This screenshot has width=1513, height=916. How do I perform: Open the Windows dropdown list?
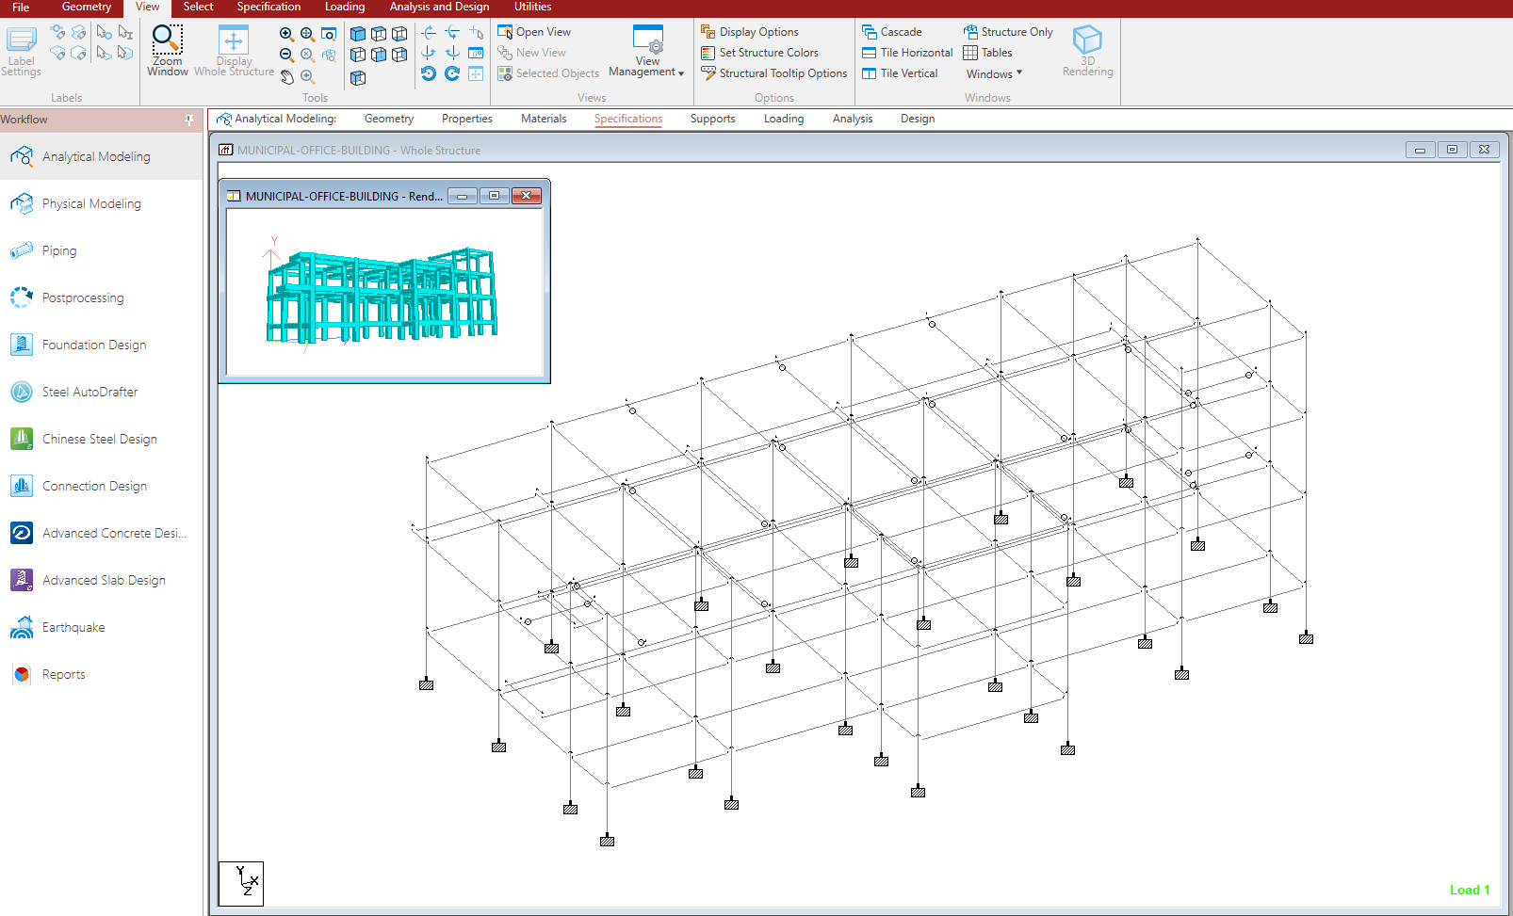(993, 74)
